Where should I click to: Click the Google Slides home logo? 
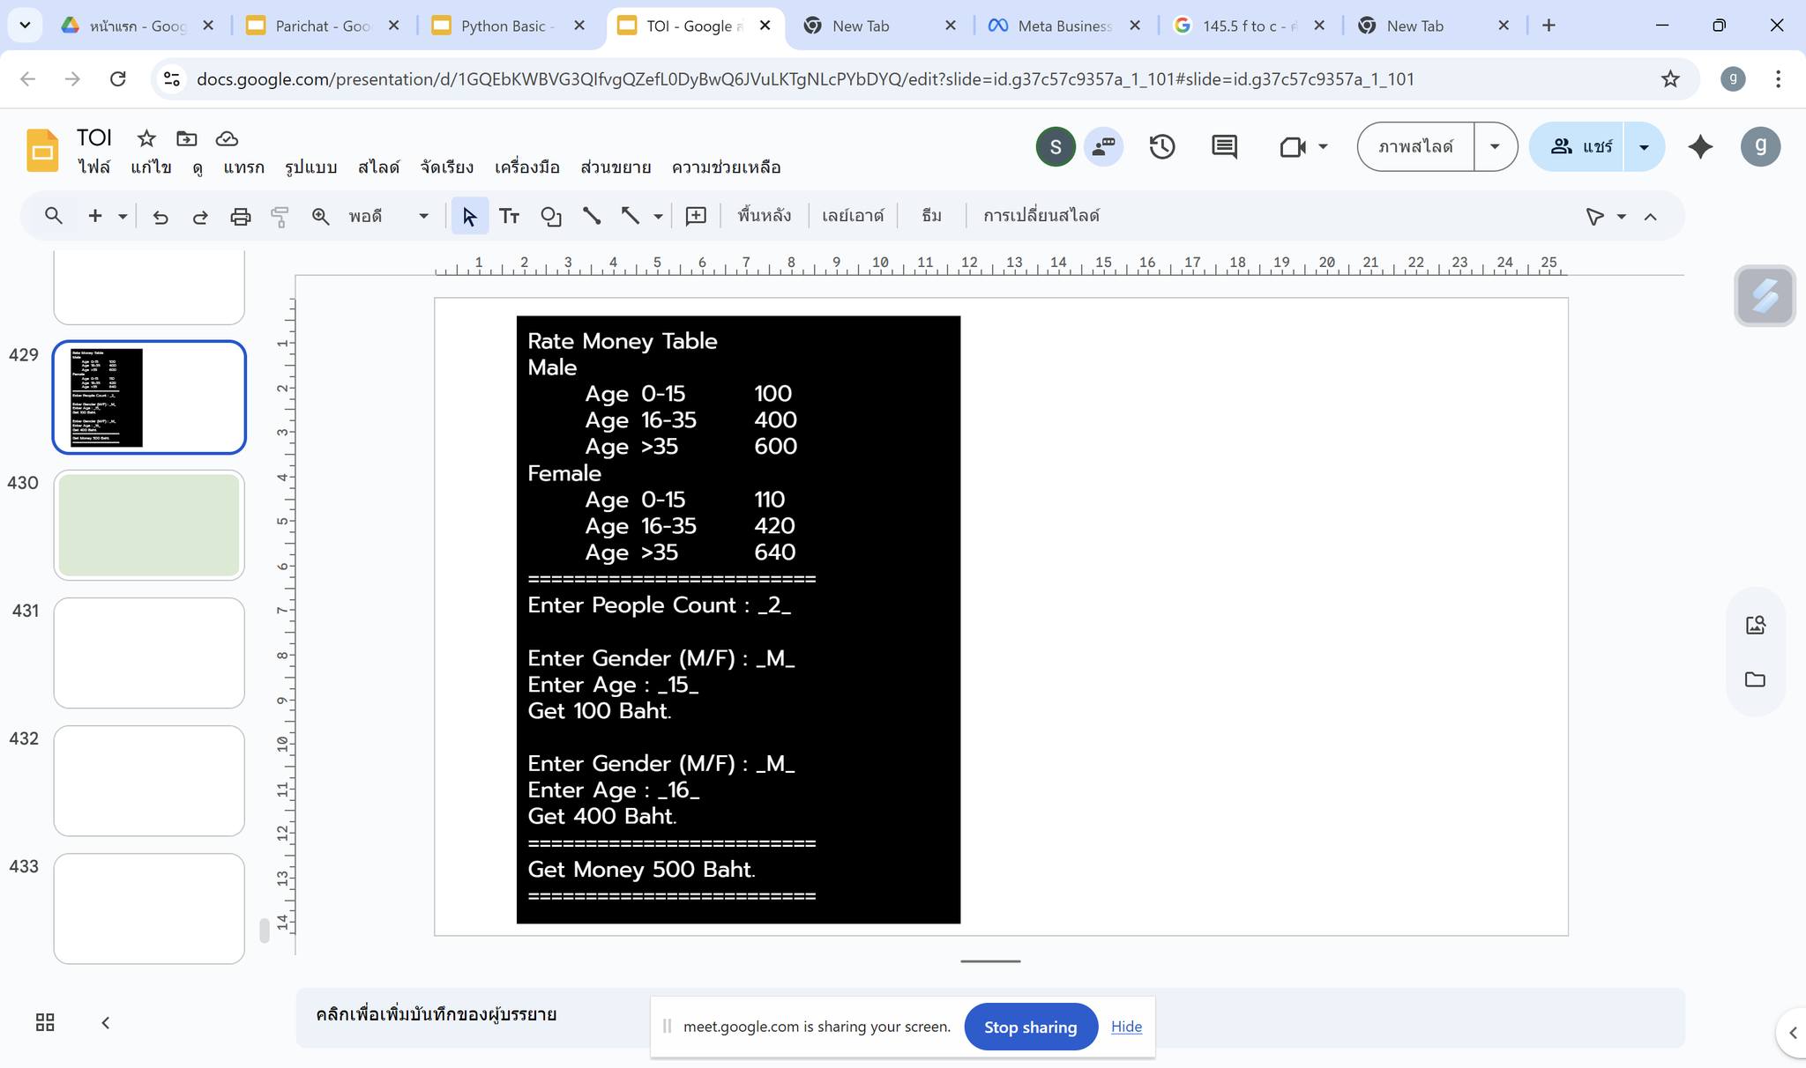tap(41, 151)
